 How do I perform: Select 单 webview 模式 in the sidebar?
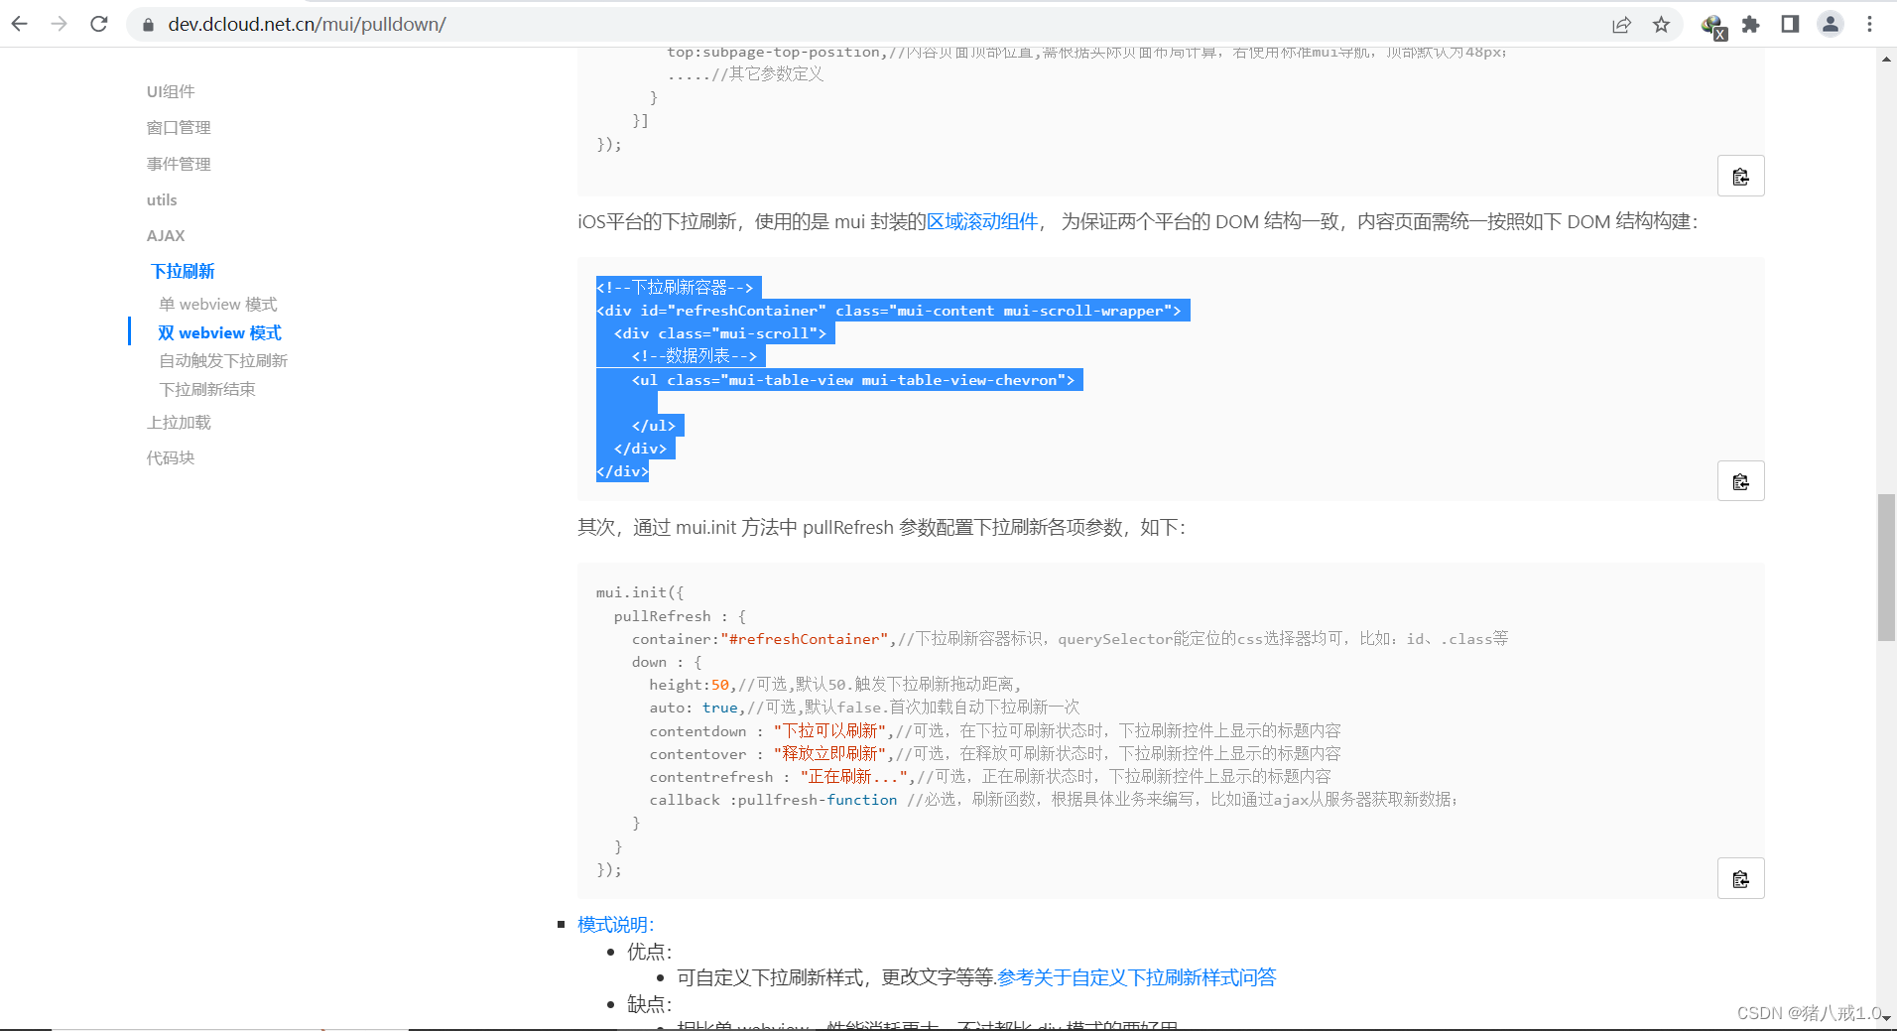[x=217, y=304]
